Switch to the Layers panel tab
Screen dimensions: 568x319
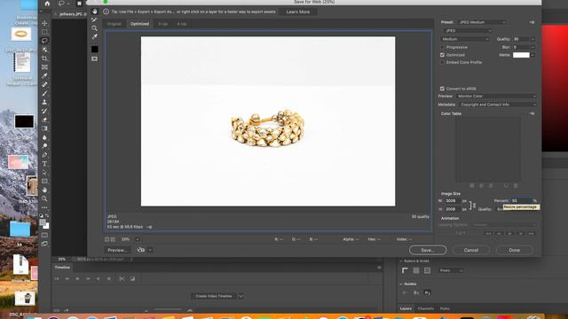click(406, 308)
